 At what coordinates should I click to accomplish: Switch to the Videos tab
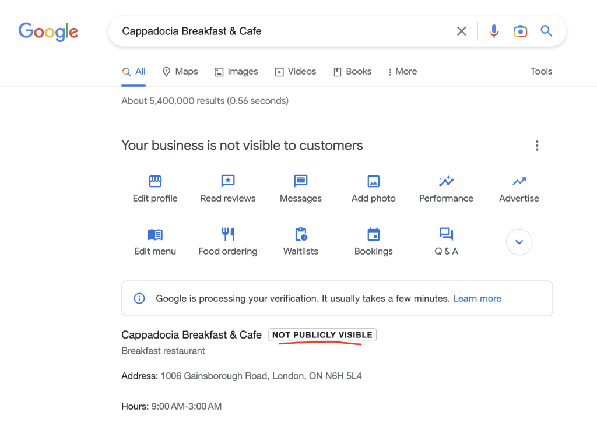[x=296, y=72]
